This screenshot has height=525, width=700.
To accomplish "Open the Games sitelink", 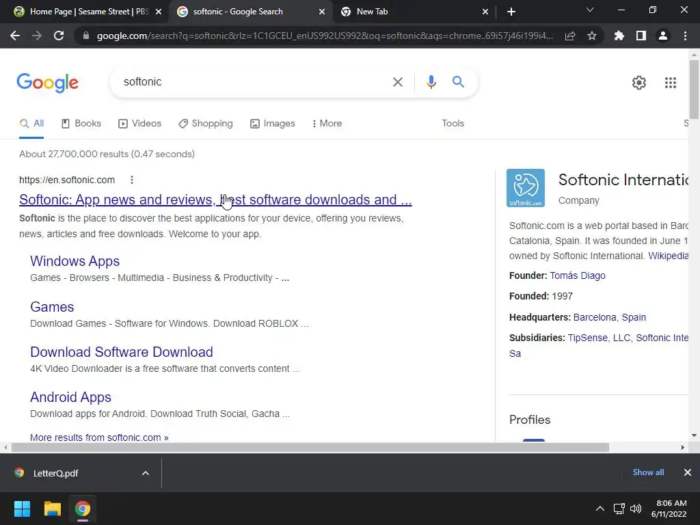I will coord(52,307).
